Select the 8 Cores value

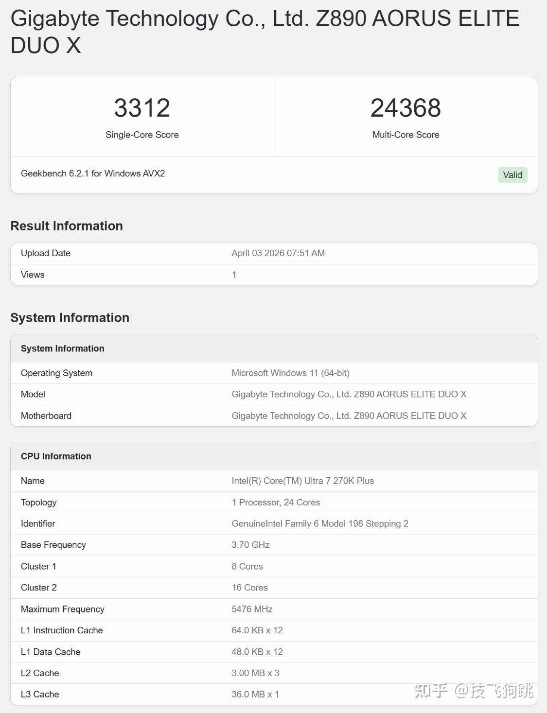(x=247, y=566)
